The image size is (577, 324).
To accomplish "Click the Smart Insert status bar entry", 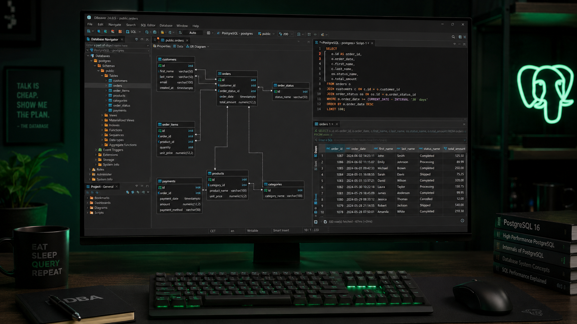I will (281, 230).
